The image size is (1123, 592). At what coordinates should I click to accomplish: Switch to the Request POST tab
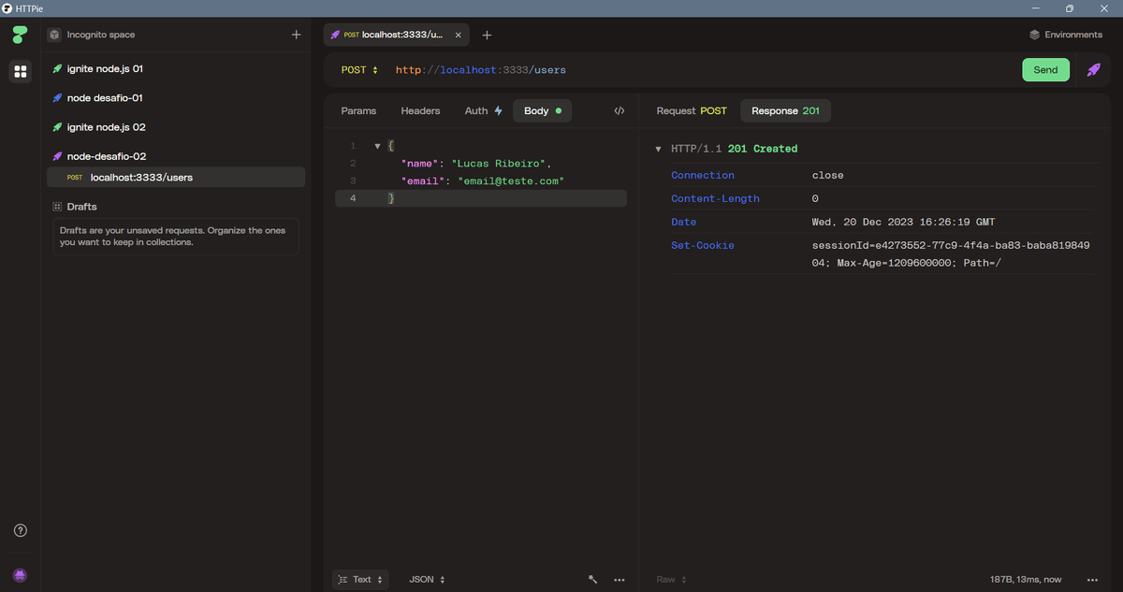[x=691, y=110]
